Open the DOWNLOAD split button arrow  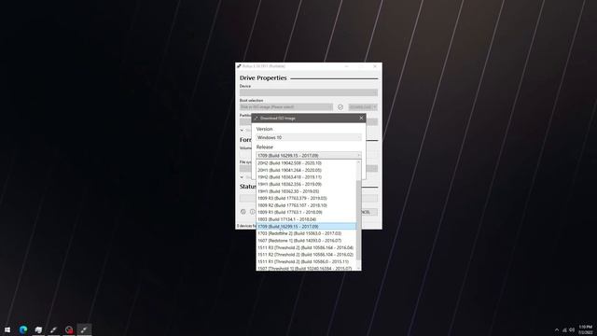(x=375, y=107)
